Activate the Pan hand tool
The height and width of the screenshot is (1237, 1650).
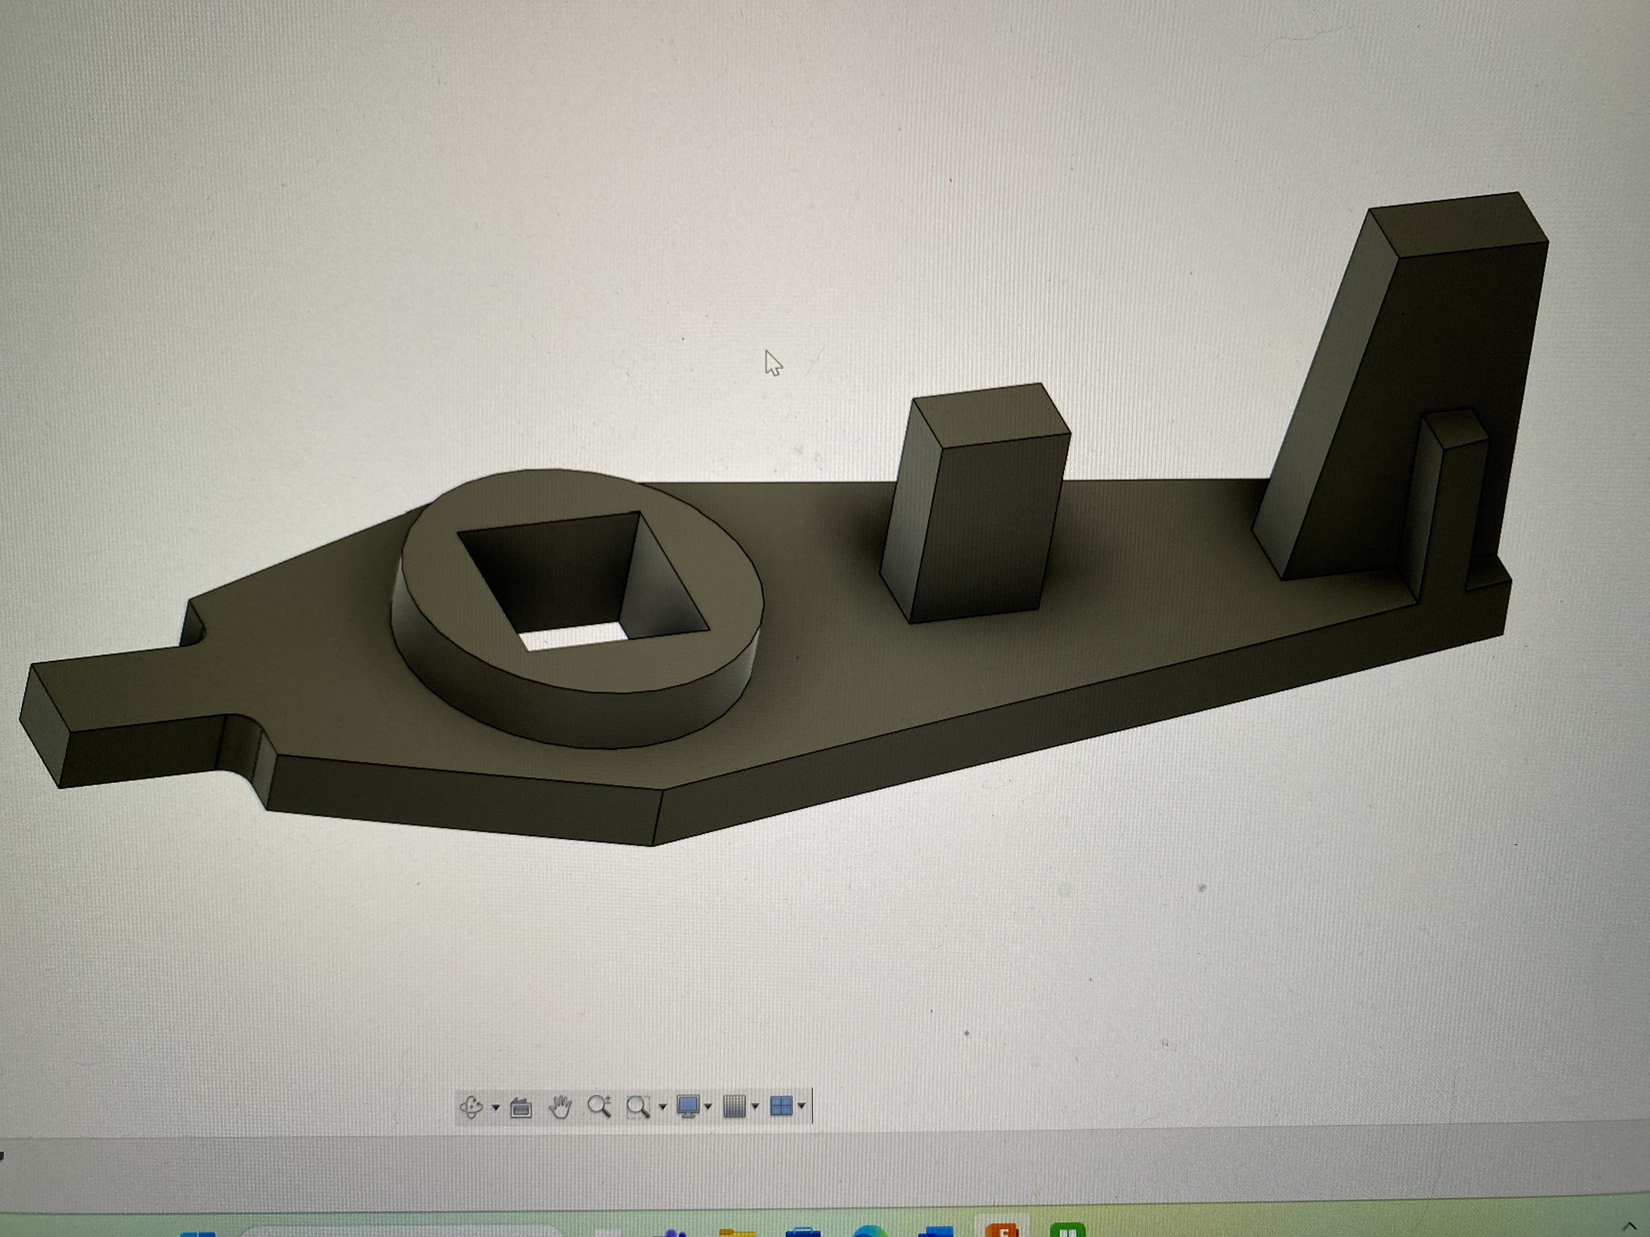tap(559, 1108)
